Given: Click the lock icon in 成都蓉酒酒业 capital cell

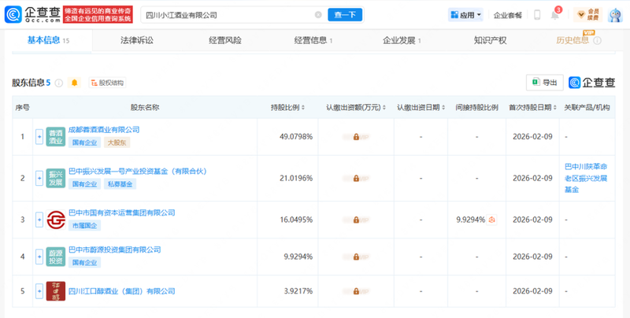Looking at the screenshot, I should [x=356, y=137].
